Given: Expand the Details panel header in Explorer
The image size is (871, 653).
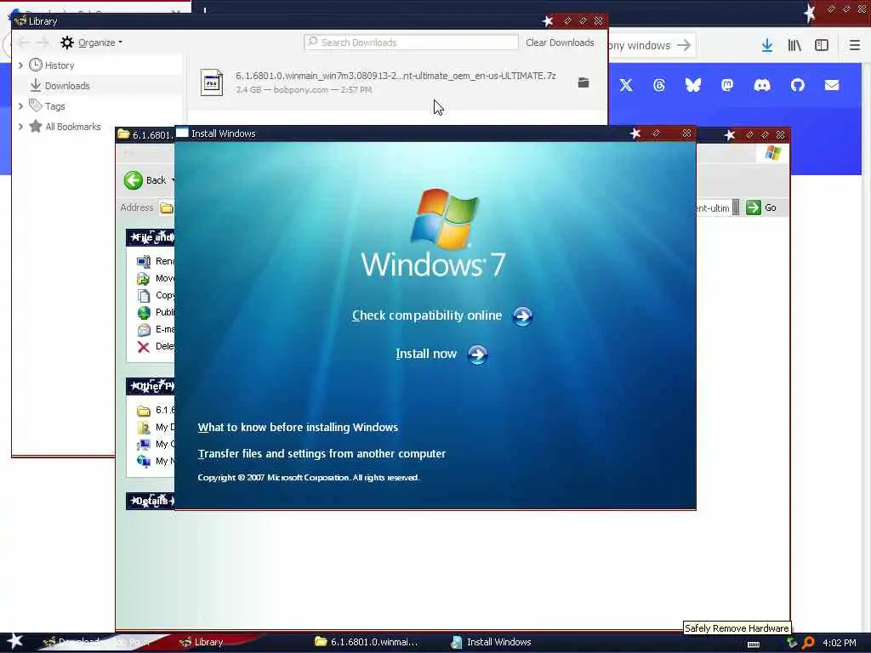Looking at the screenshot, I should [150, 501].
